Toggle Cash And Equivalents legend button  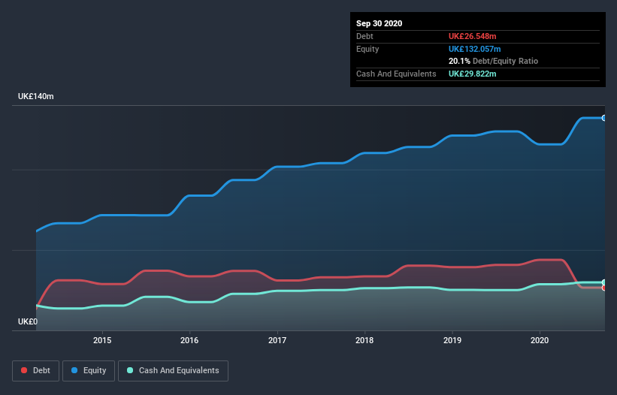click(173, 371)
